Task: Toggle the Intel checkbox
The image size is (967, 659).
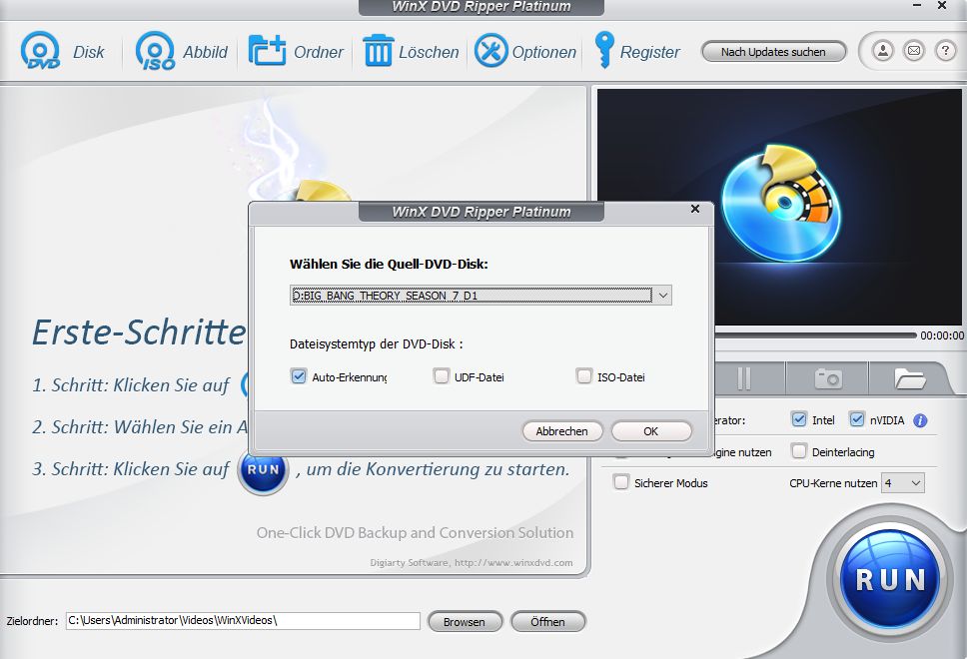Action: click(798, 419)
